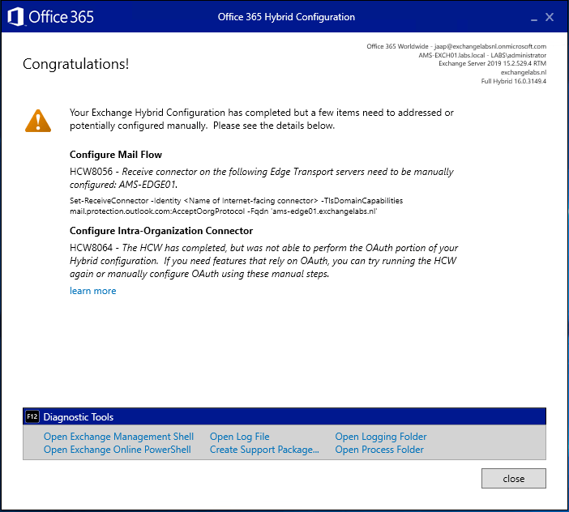Click the Office 365 Hybrid Configuration title
The width and height of the screenshot is (569, 512).
click(286, 17)
